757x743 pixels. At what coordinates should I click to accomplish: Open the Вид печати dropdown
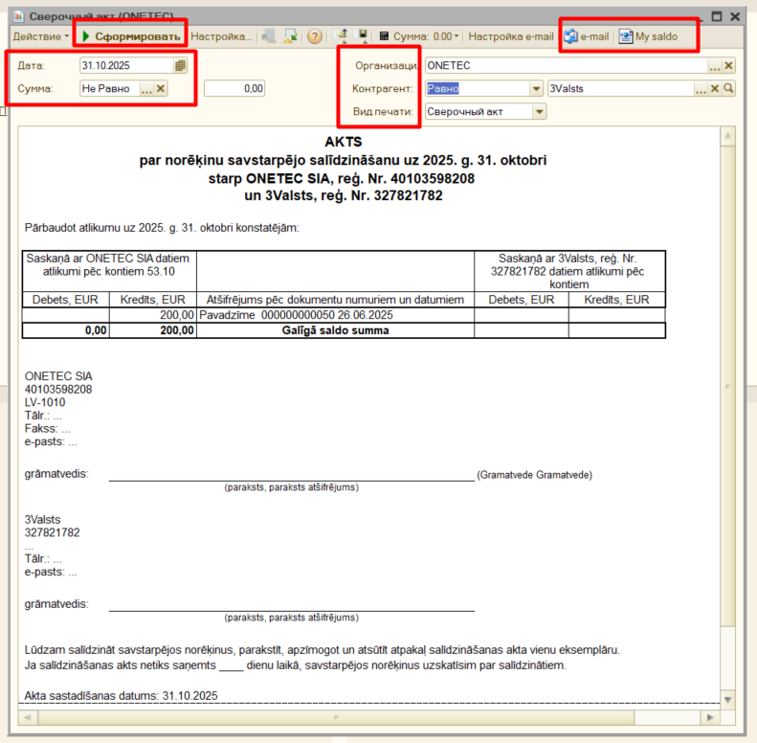(x=539, y=112)
